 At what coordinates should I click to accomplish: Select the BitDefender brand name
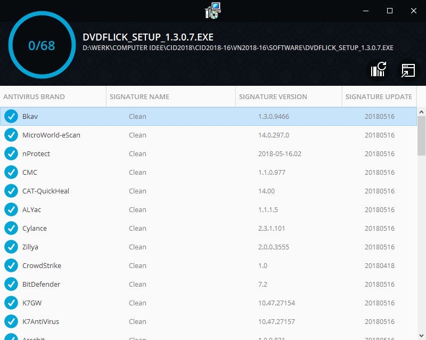tap(41, 284)
